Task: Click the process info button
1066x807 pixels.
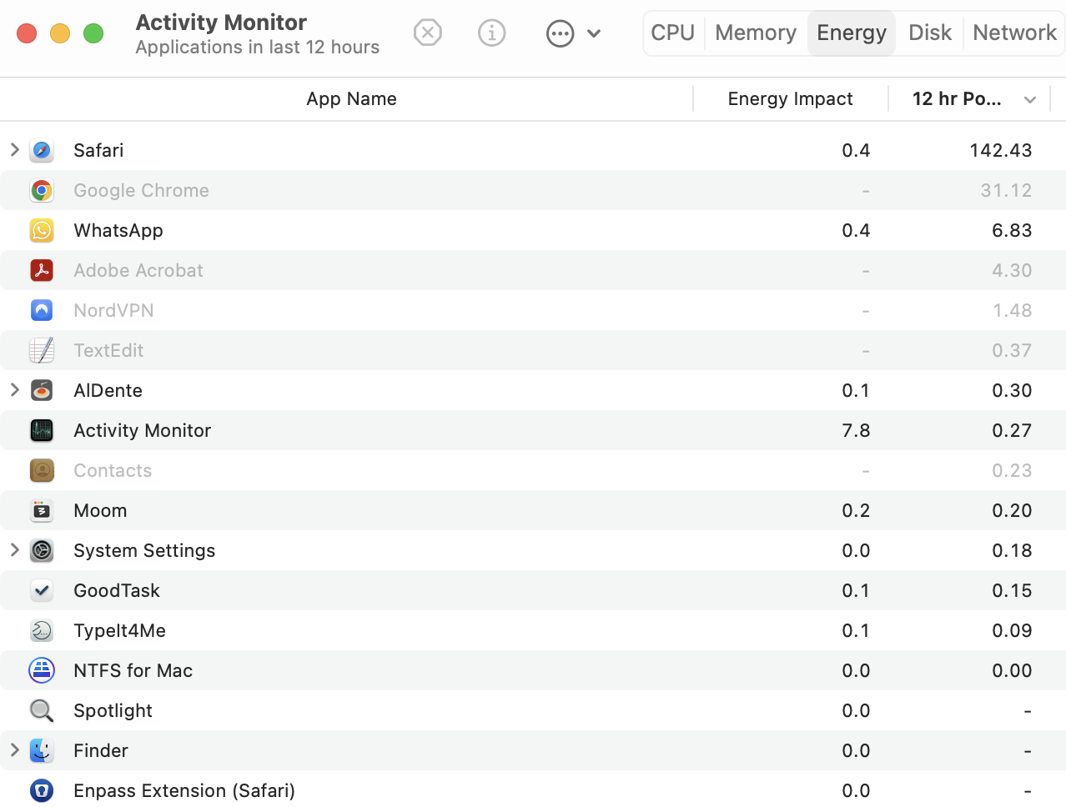Action: tap(491, 33)
